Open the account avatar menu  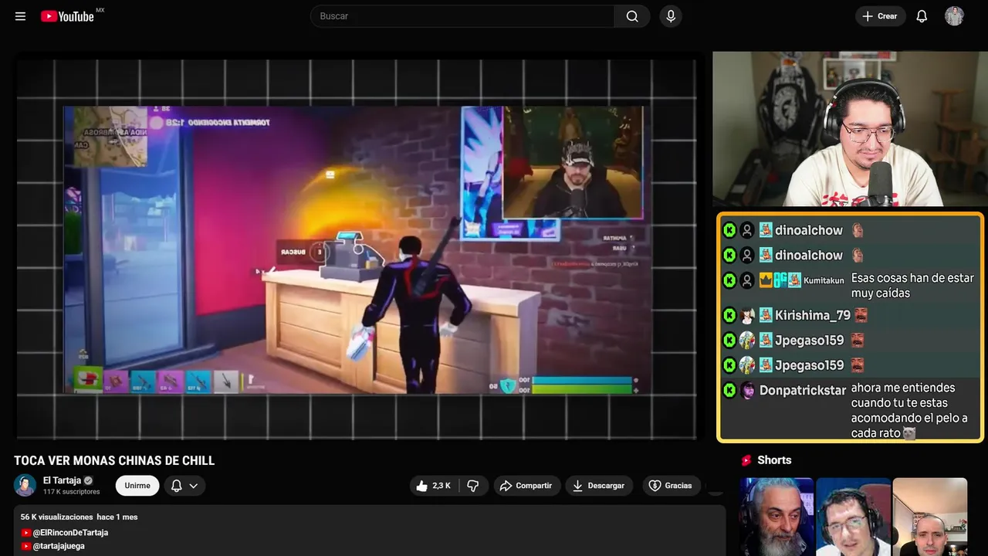pyautogui.click(x=954, y=16)
